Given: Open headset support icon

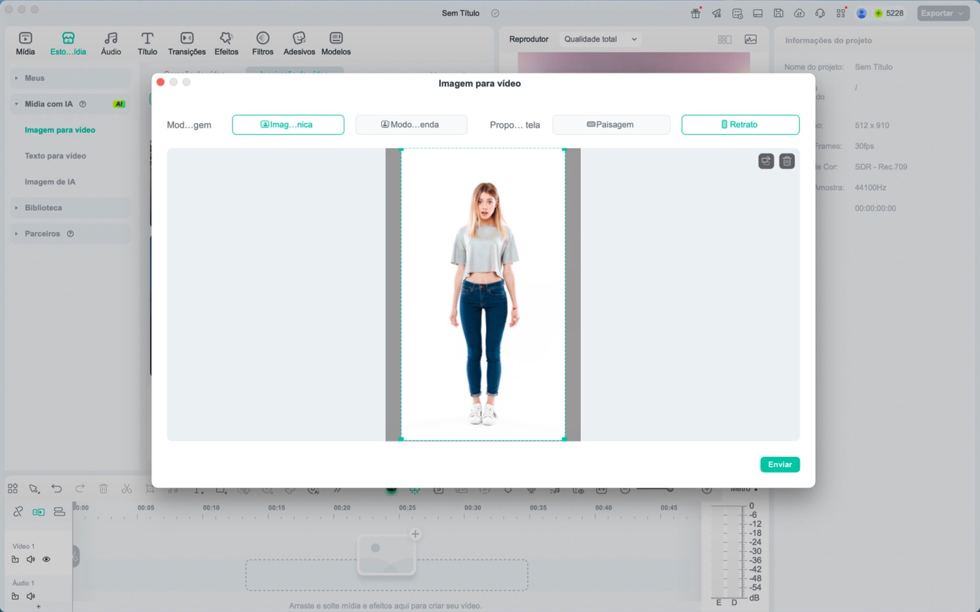Looking at the screenshot, I should pyautogui.click(x=820, y=13).
